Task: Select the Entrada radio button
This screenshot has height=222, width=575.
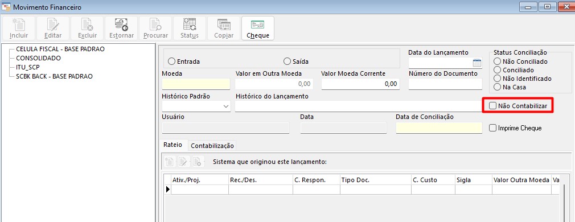Action: click(171, 61)
